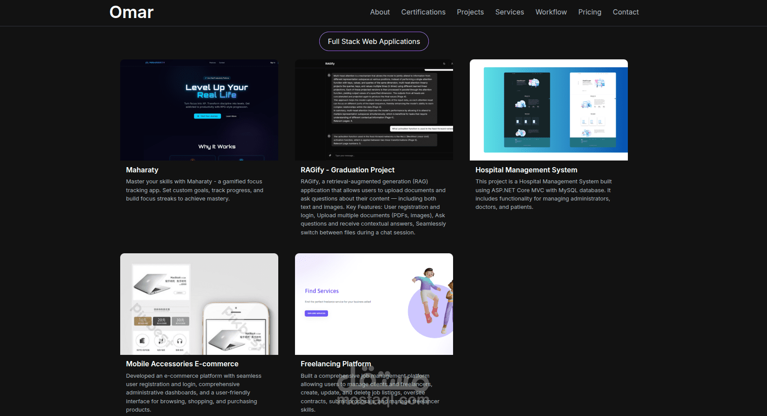
Task: Select Full Stack Web Applications filter button
Action: coord(374,41)
